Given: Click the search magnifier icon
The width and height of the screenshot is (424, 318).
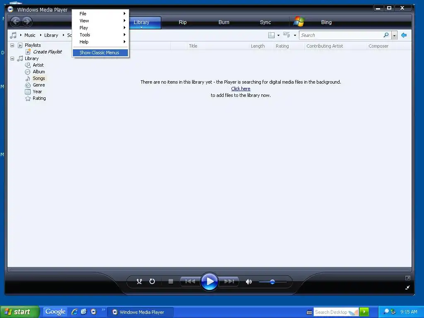Looking at the screenshot, I should (x=386, y=35).
